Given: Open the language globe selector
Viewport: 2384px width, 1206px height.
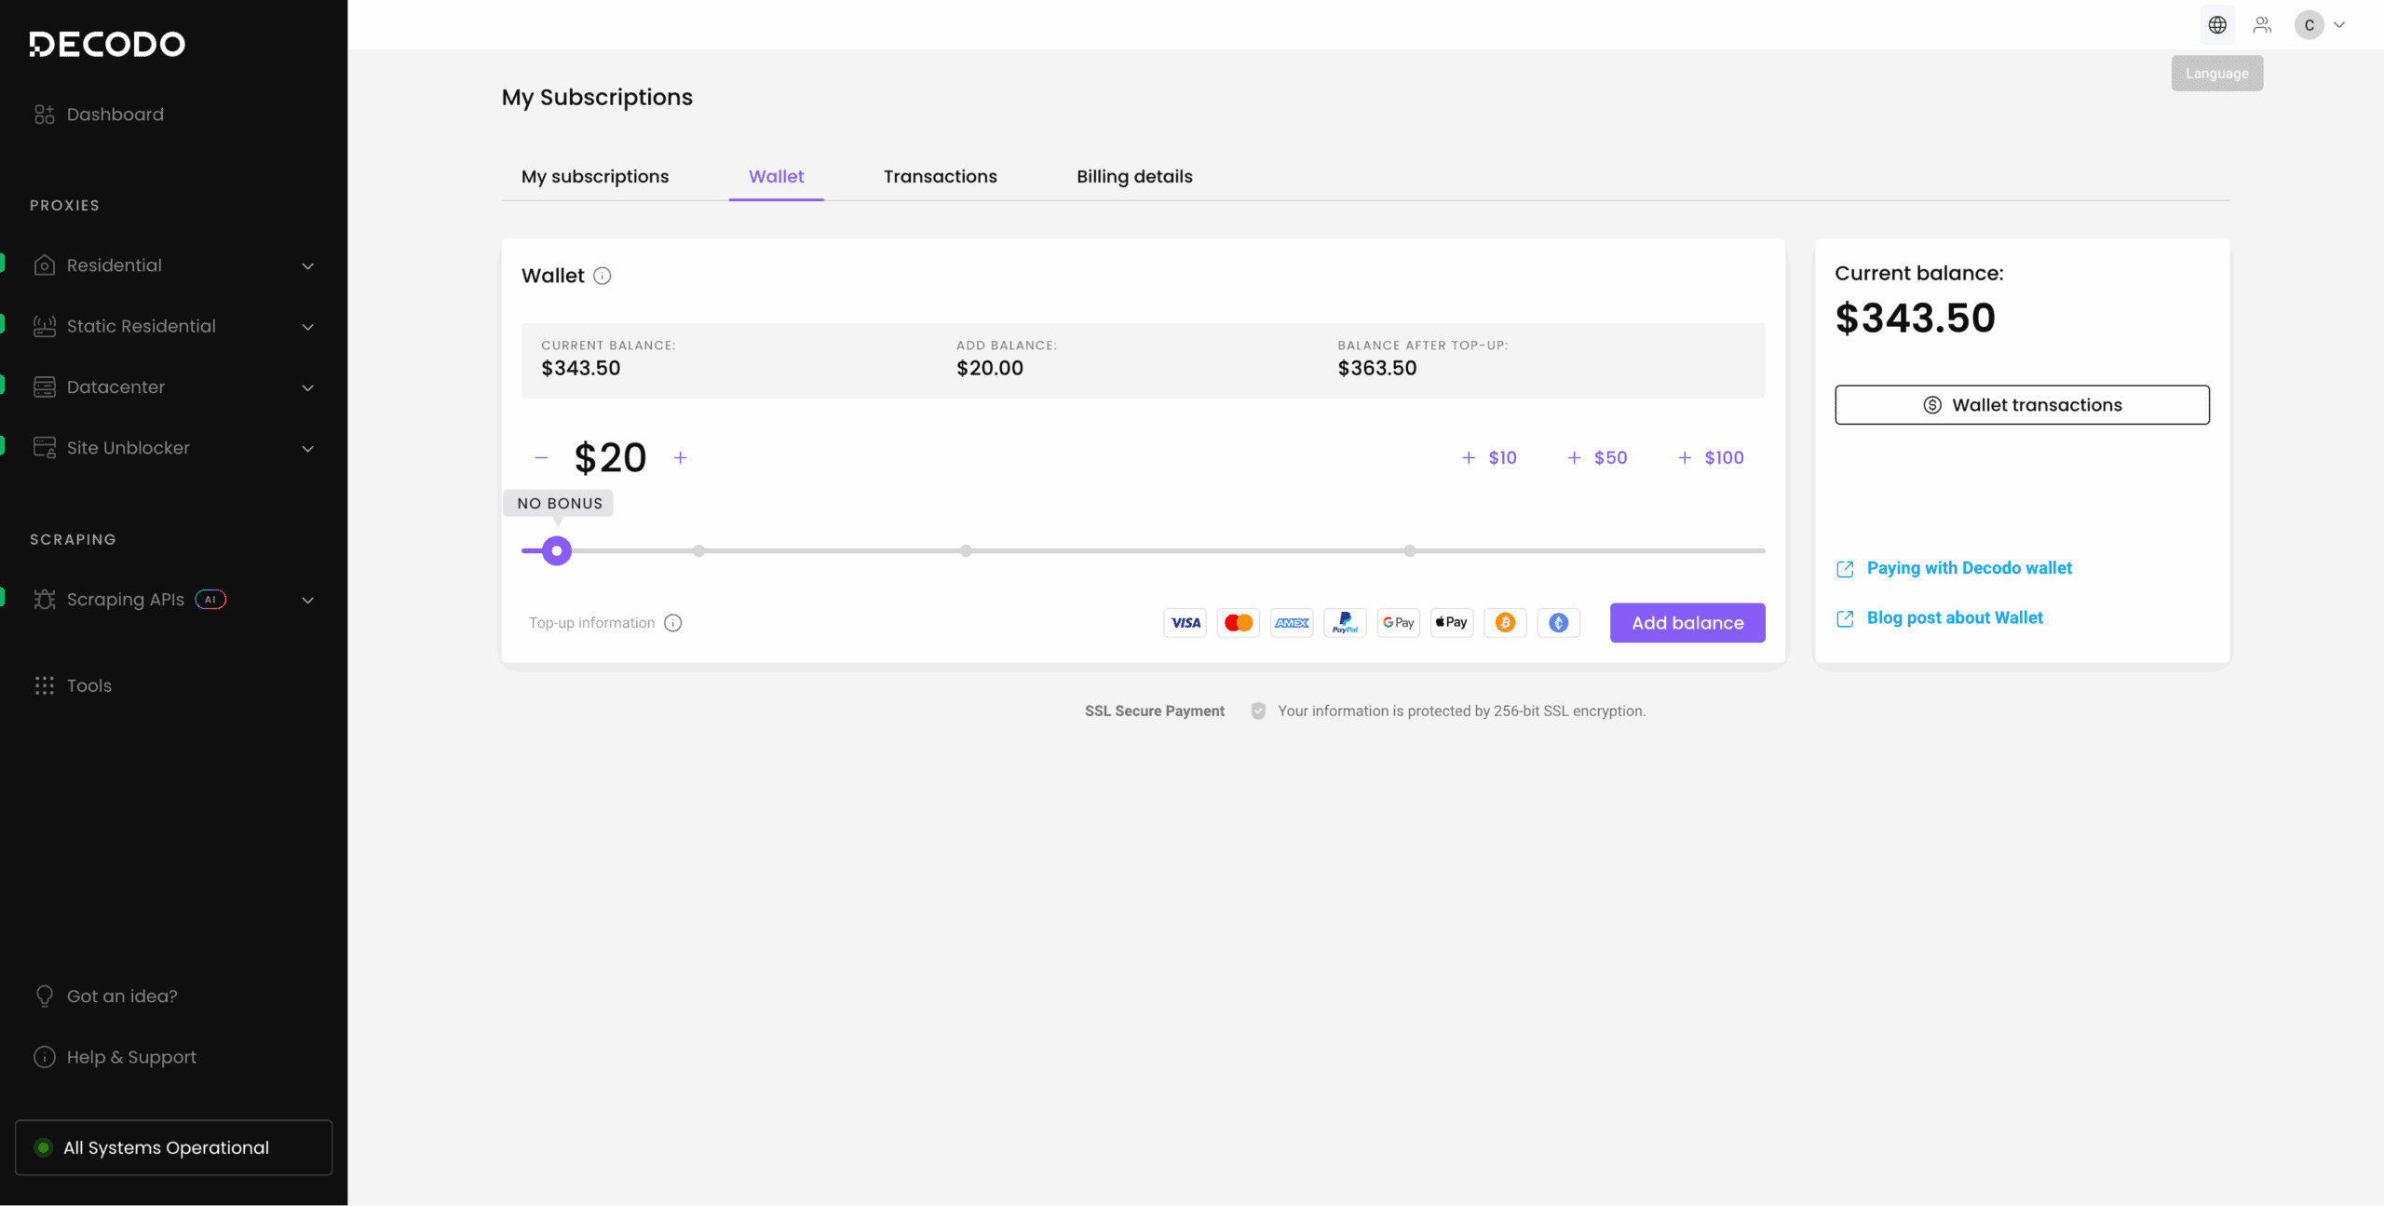Looking at the screenshot, I should (2217, 24).
